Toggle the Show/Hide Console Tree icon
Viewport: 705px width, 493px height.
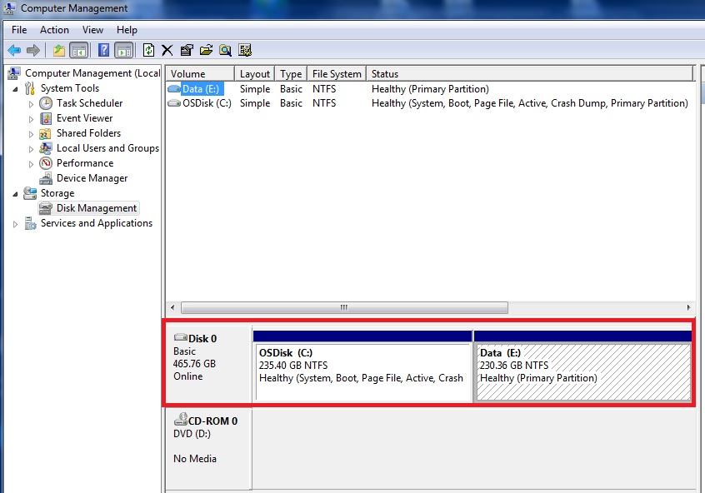pos(78,50)
